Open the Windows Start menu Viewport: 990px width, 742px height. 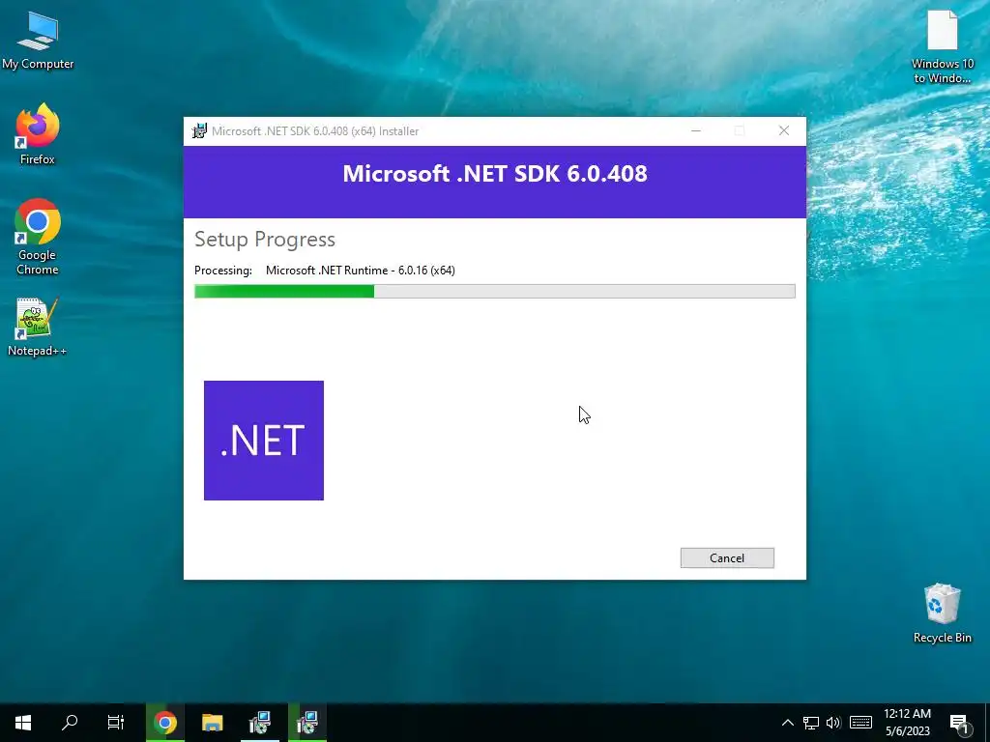coord(23,723)
